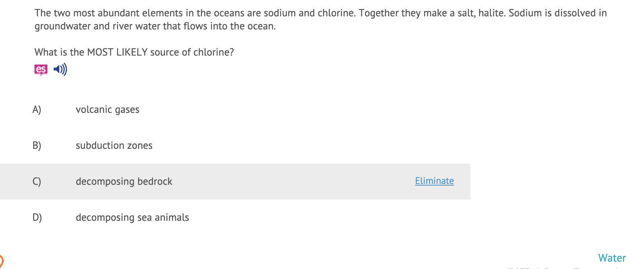This screenshot has height=269, width=631.
Task: Play question audio with the speaker icon
Action: coord(60,69)
